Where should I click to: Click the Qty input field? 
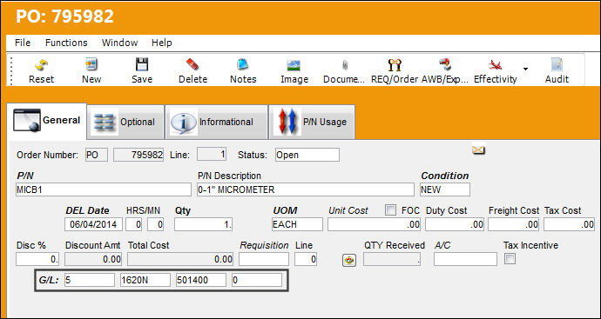203,224
